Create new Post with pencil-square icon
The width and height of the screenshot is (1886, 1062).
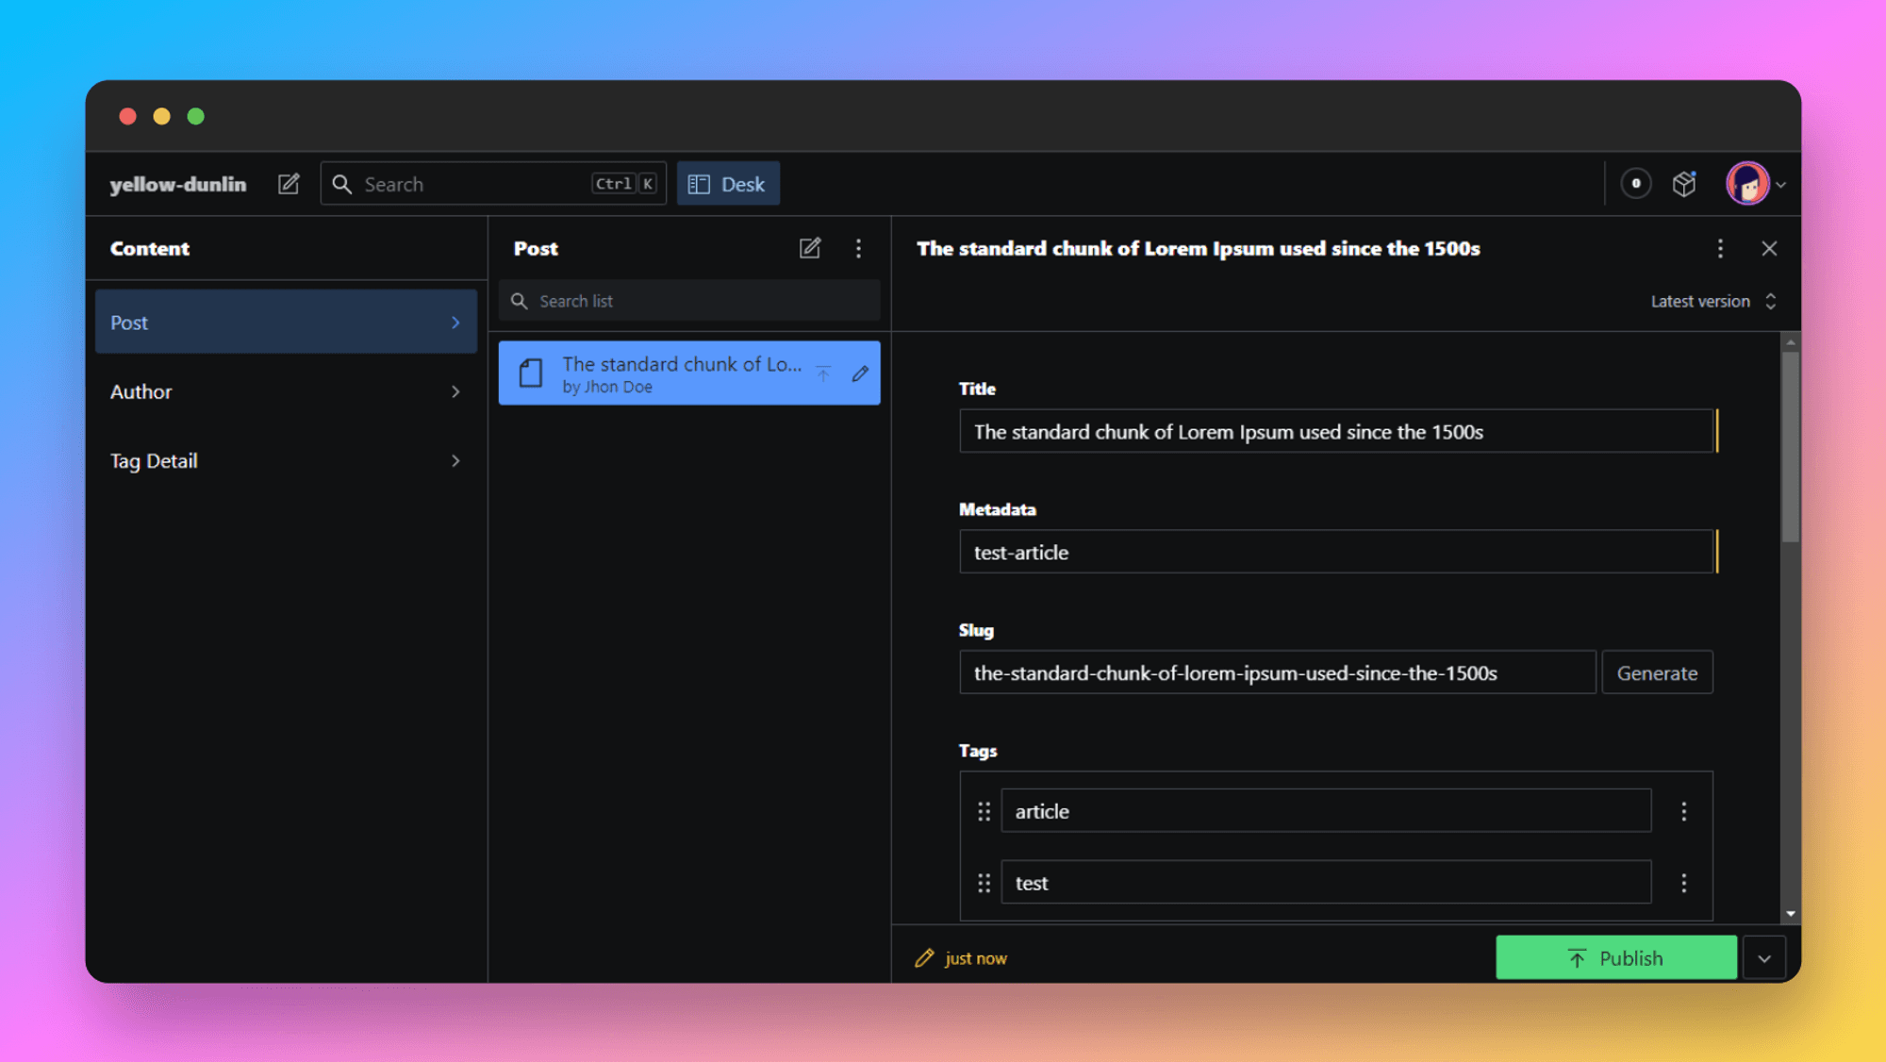(810, 248)
